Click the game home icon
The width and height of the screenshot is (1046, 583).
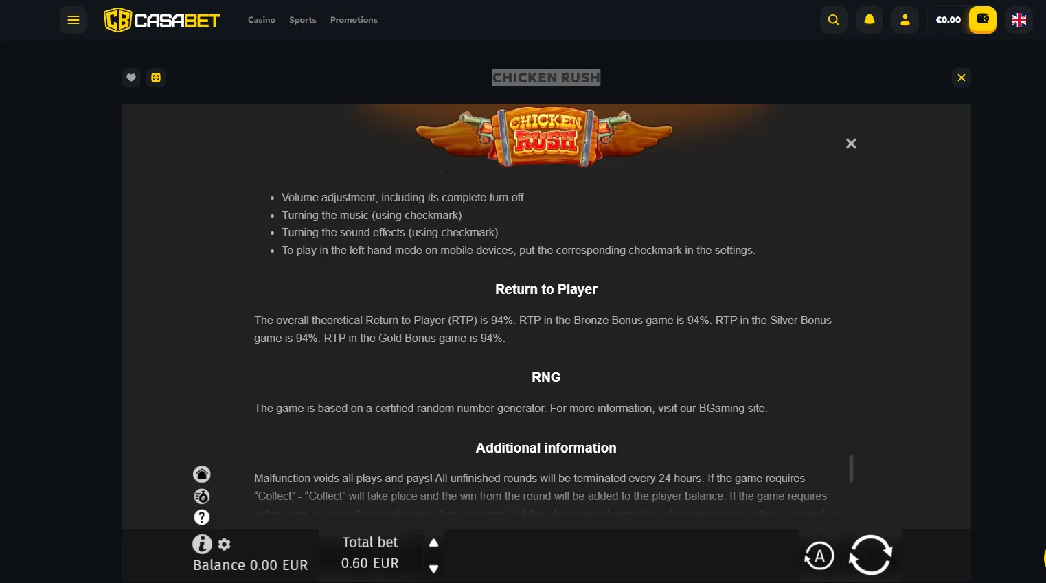pos(202,474)
